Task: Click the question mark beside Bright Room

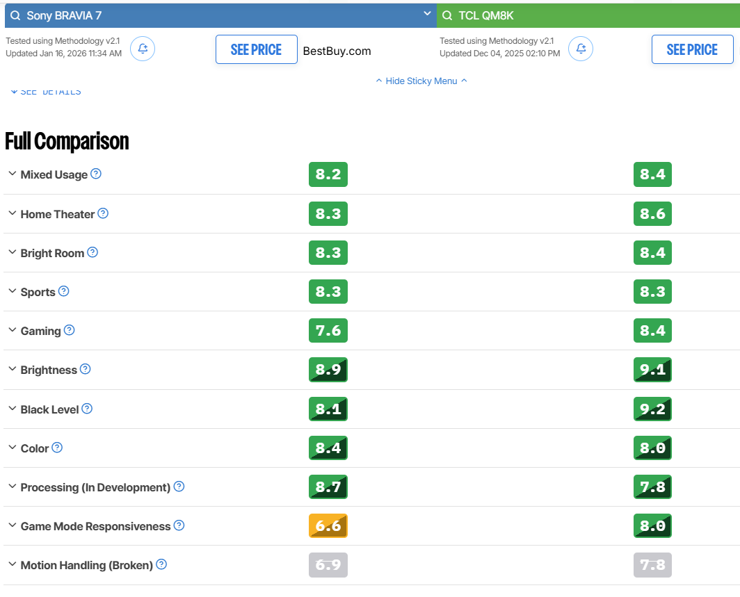Action: 92,252
